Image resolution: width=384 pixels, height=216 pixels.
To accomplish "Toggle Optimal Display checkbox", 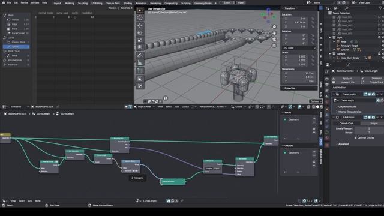I will [356, 137].
